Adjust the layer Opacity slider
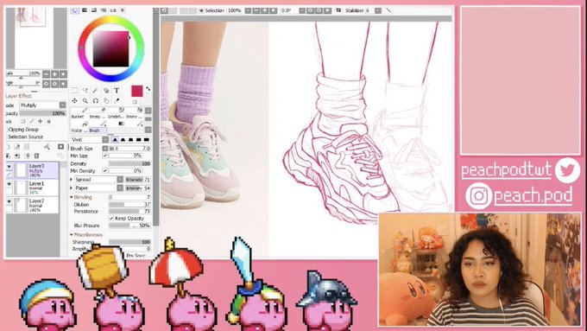587x331 pixels. (42, 113)
